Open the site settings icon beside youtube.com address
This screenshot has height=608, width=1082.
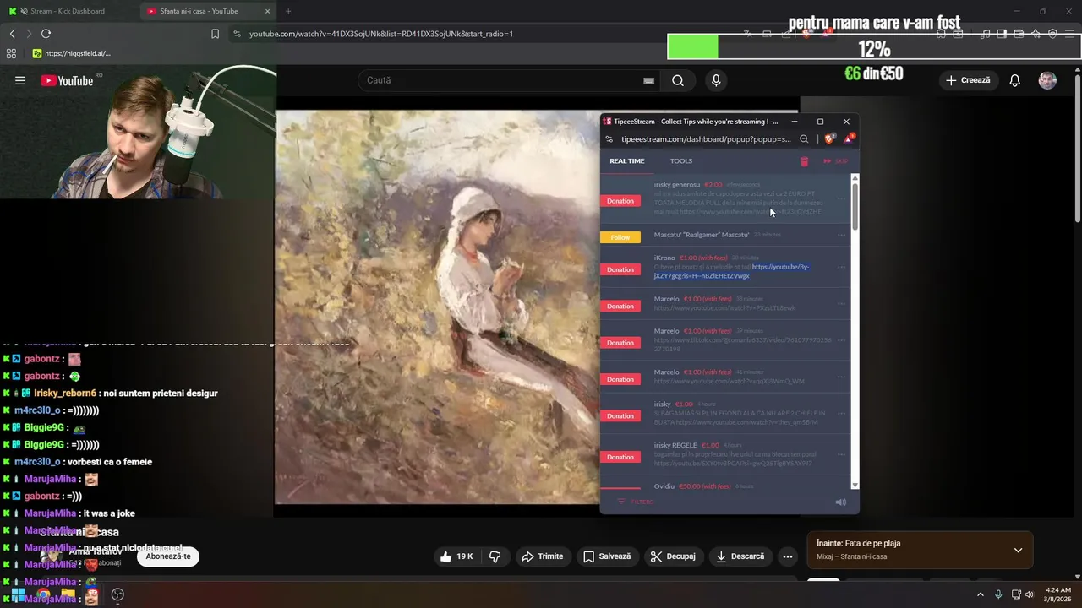point(237,34)
